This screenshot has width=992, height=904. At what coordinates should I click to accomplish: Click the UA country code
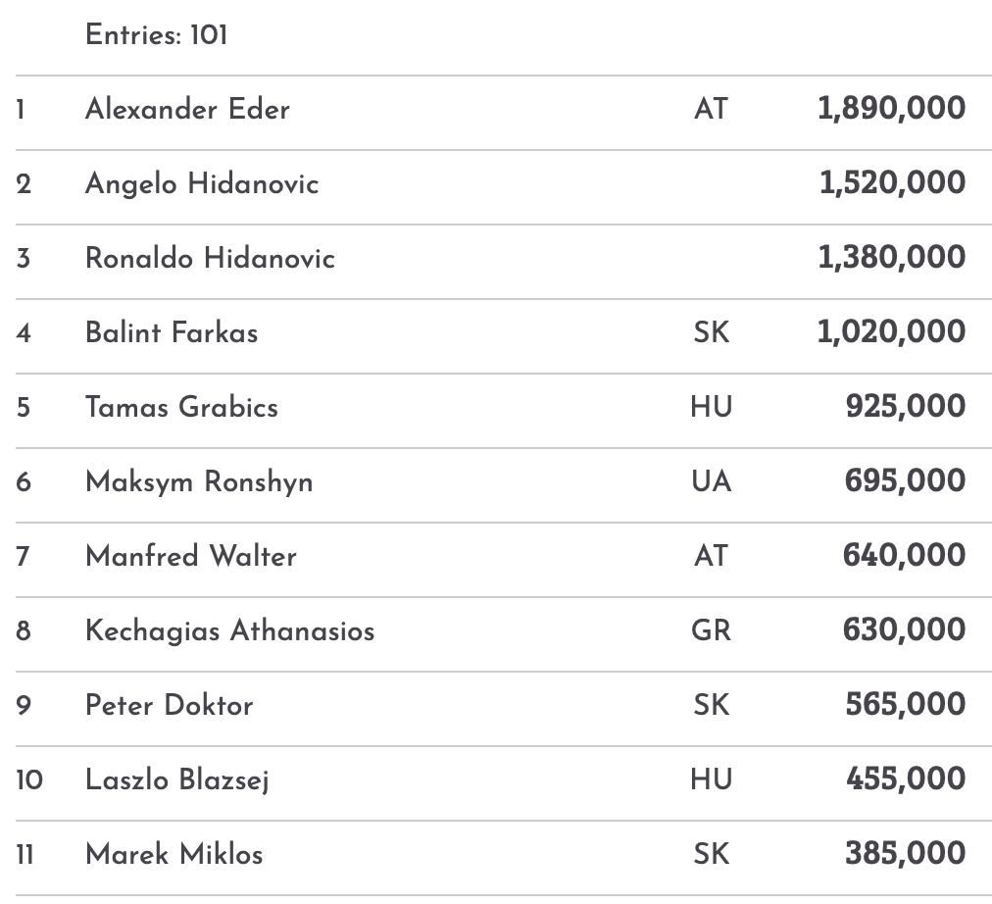pyautogui.click(x=711, y=481)
